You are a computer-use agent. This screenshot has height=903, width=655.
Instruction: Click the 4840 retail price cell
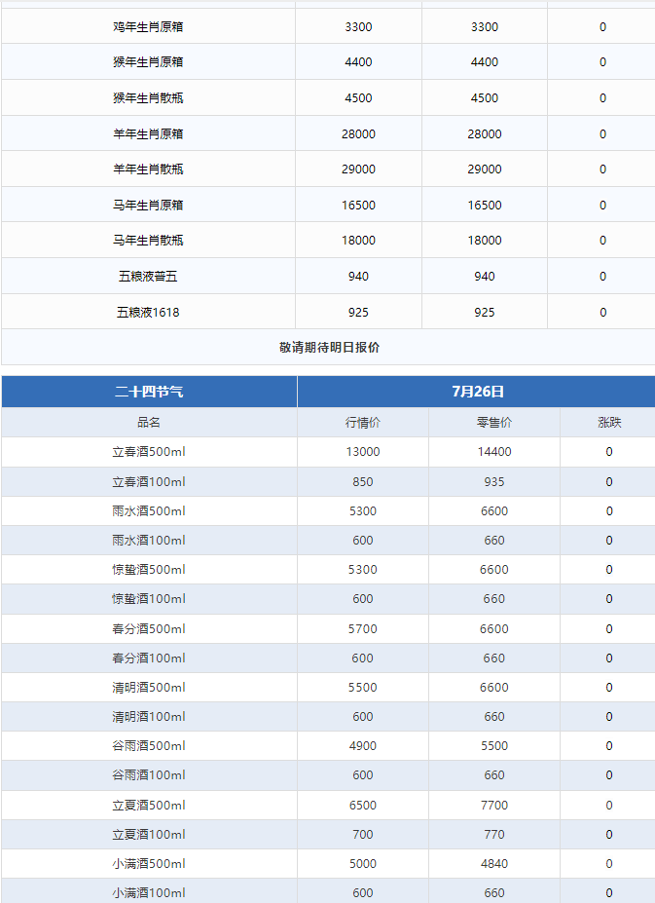[493, 864]
